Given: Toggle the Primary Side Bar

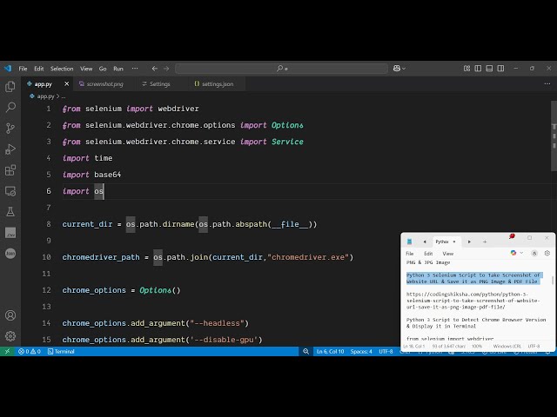Looking at the screenshot, I should pyautogui.click(x=478, y=68).
